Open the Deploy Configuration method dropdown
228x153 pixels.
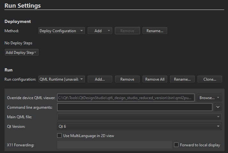61,31
